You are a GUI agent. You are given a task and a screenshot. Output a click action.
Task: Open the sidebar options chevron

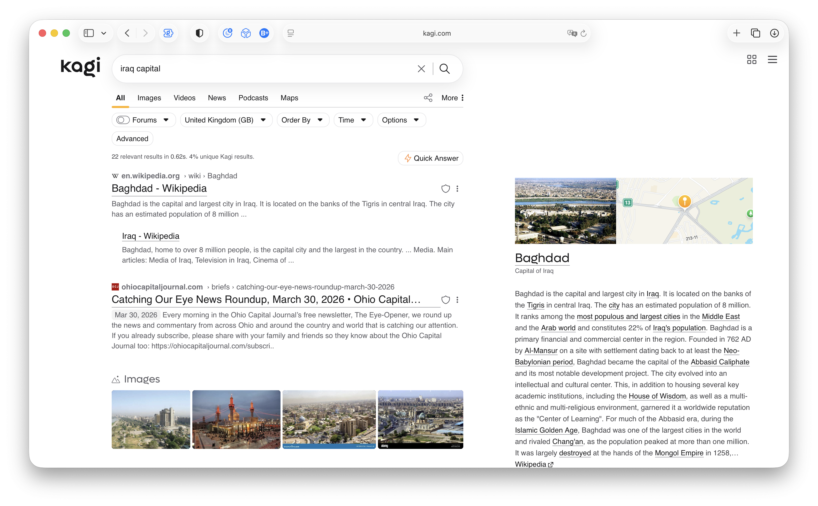coord(104,33)
